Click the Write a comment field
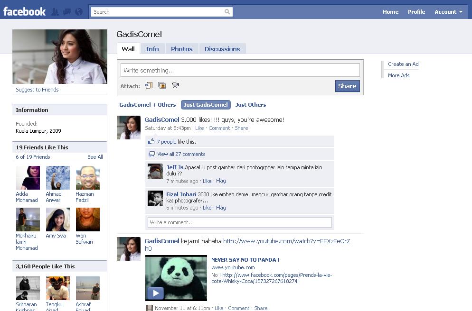This screenshot has width=472, height=311. (x=240, y=222)
